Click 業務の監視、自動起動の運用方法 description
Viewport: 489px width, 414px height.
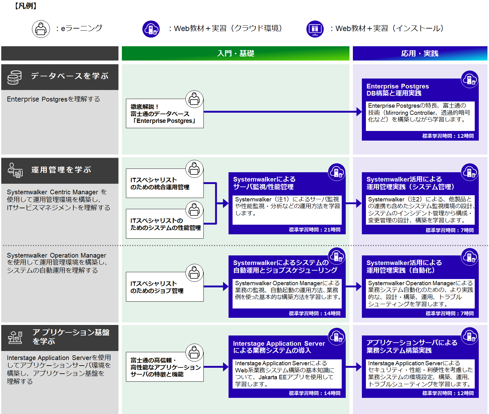point(287,290)
